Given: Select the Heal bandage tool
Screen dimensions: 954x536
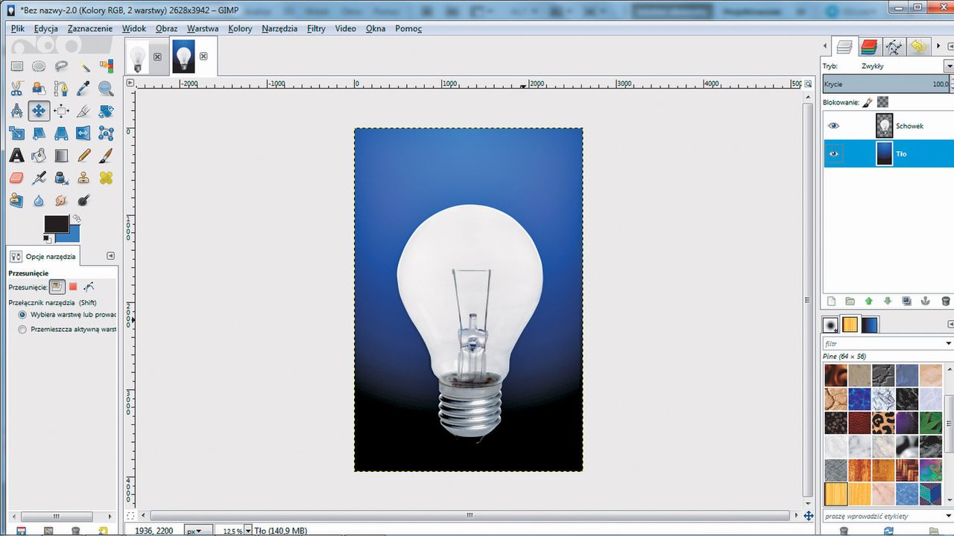Looking at the screenshot, I should (x=106, y=179).
